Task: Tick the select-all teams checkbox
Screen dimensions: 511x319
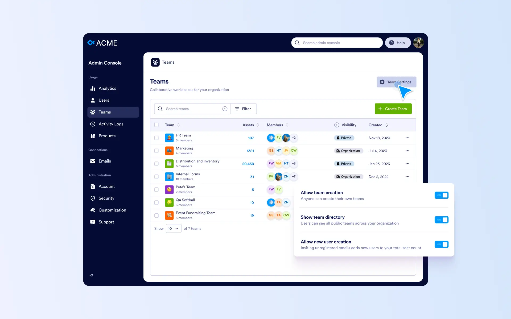Action: [x=156, y=125]
